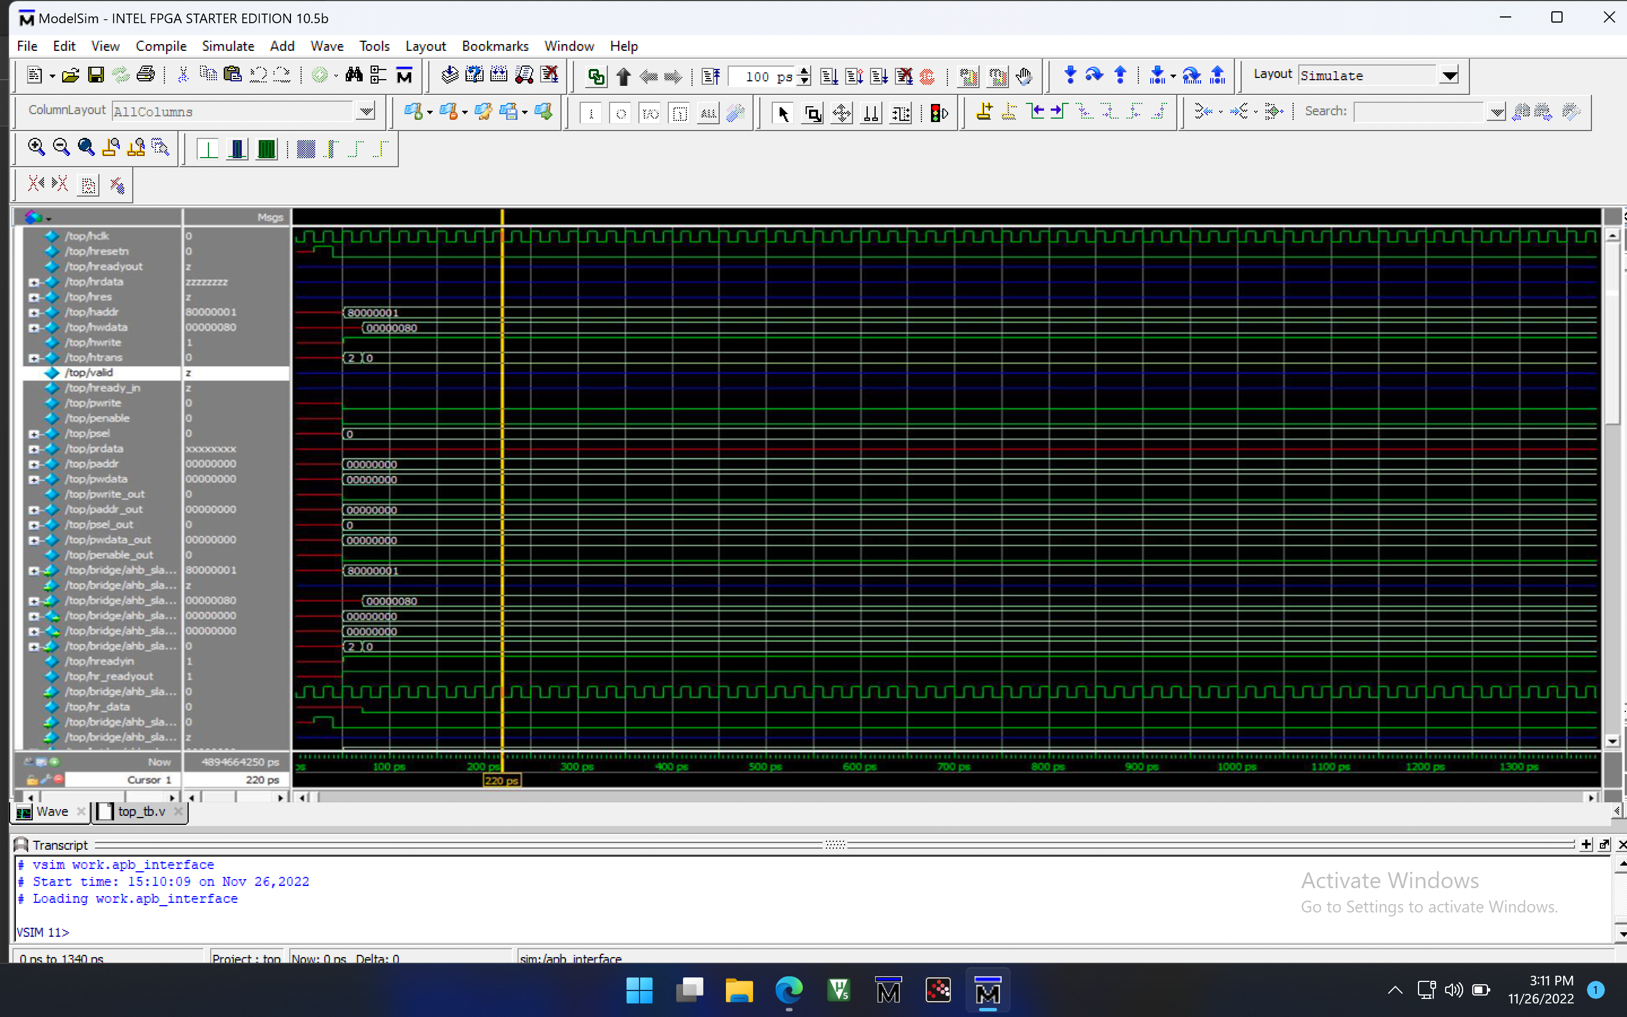The width and height of the screenshot is (1627, 1017).
Task: Click the Step Over curved arrow icon
Action: click(1094, 75)
